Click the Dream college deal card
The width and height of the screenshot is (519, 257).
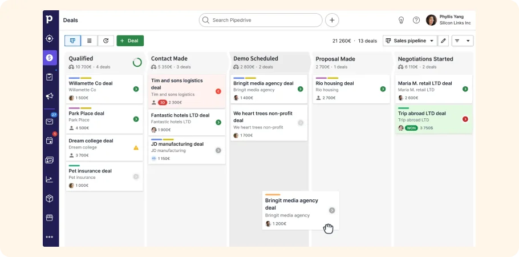[104, 148]
